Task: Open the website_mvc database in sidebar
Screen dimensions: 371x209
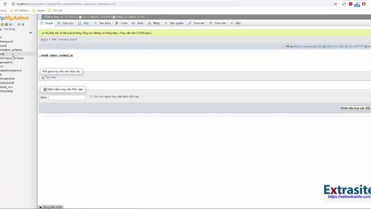Action: [6, 87]
